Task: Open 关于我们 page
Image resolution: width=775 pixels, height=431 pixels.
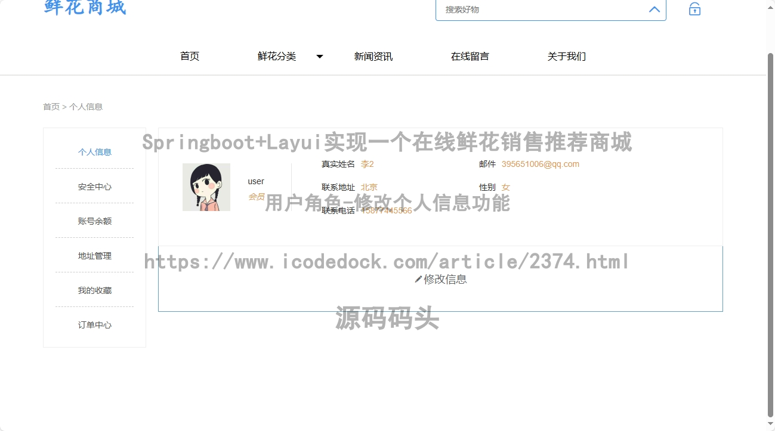Action: pyautogui.click(x=567, y=56)
